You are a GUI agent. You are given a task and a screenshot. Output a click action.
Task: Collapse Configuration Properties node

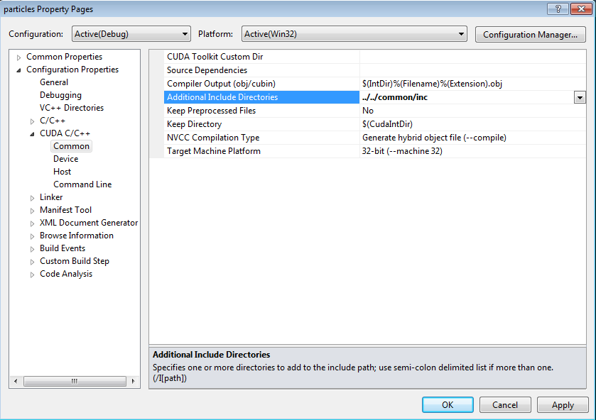point(18,70)
